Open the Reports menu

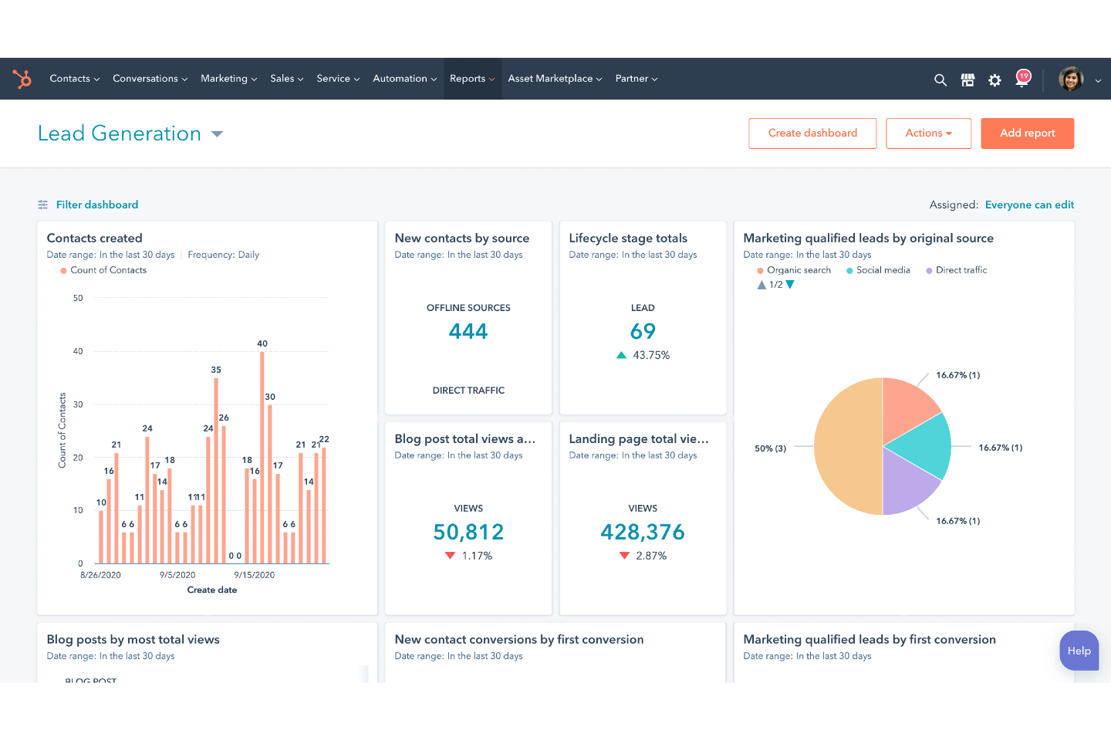coord(471,79)
